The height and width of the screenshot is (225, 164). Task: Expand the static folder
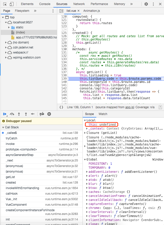tap(9, 27)
